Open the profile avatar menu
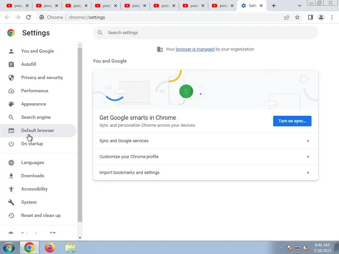339x254 pixels. coord(321,17)
